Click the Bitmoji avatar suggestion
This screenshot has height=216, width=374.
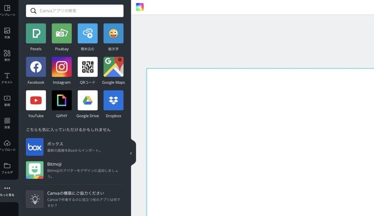tap(75, 170)
